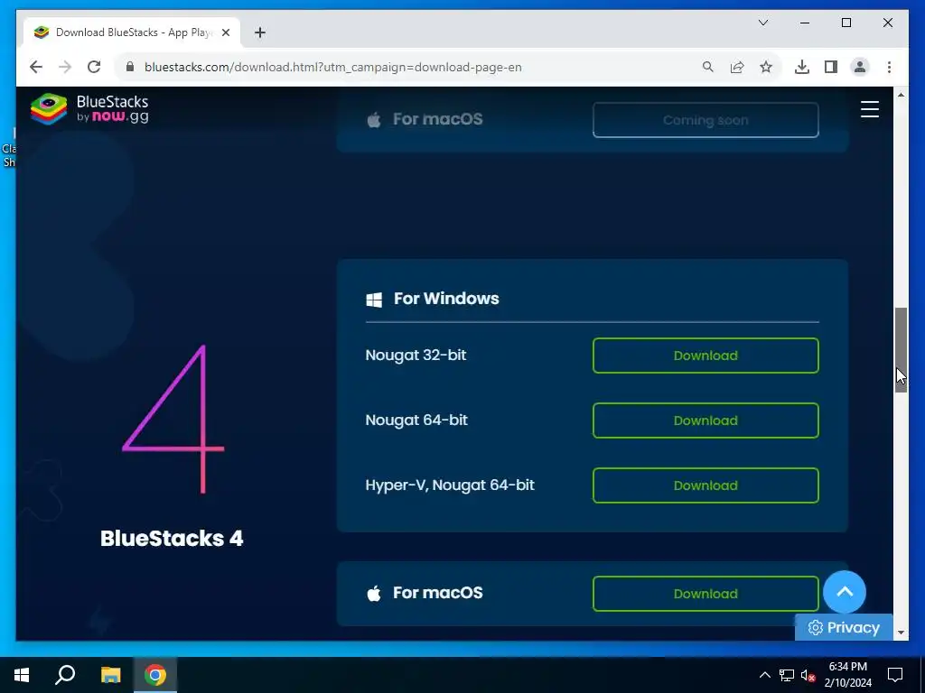The width and height of the screenshot is (925, 693).
Task: Click the BlueStacks 4 heading text
Action: [x=172, y=538]
